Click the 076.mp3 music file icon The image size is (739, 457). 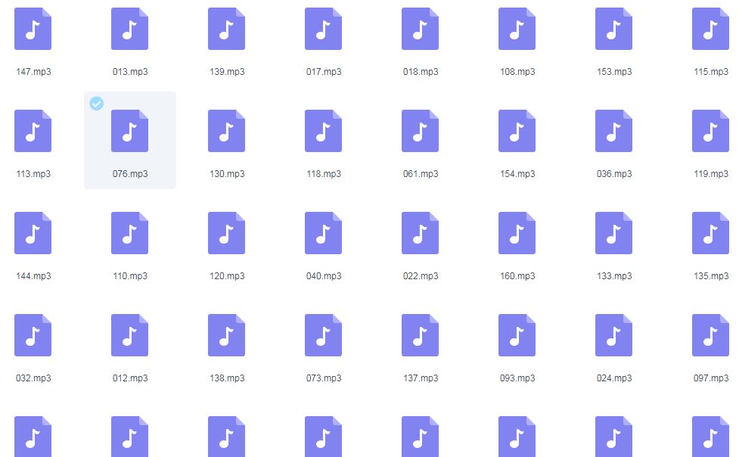coord(129,131)
